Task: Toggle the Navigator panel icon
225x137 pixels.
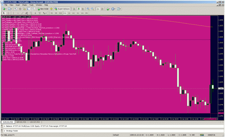Action: coord(24,9)
